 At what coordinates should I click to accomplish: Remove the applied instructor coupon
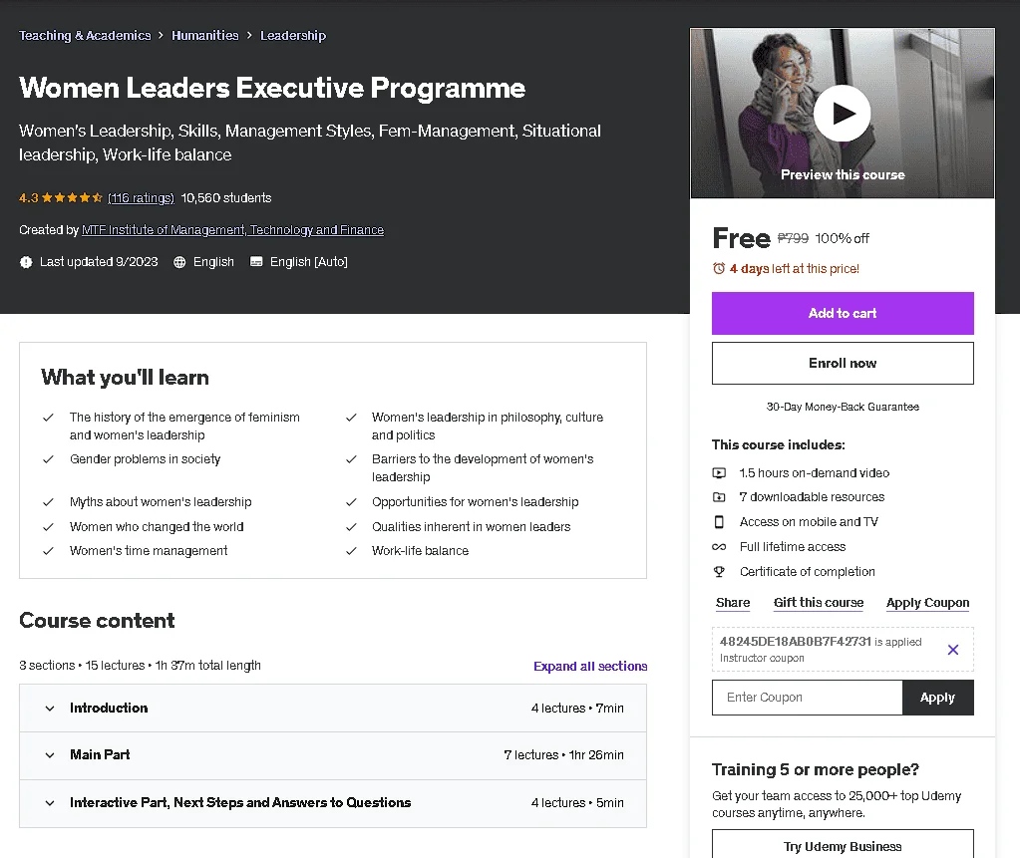(x=952, y=650)
